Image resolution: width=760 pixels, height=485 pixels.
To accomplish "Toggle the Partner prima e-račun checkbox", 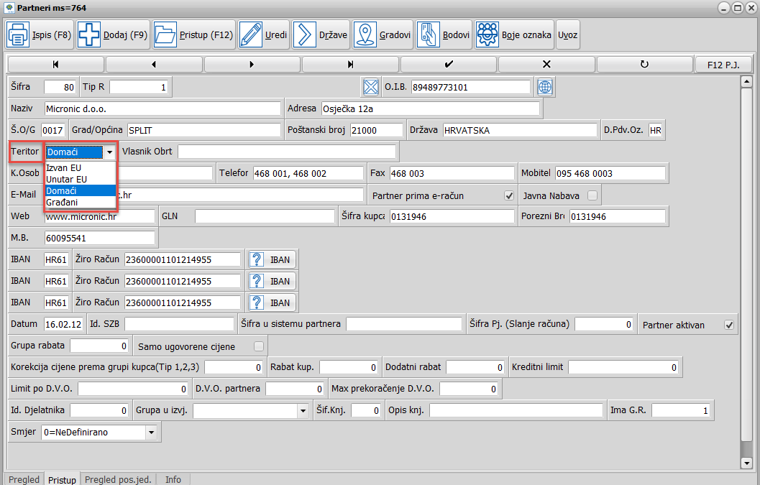I will coord(509,195).
